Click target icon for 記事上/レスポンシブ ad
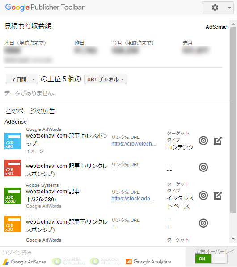 pos(203,141)
